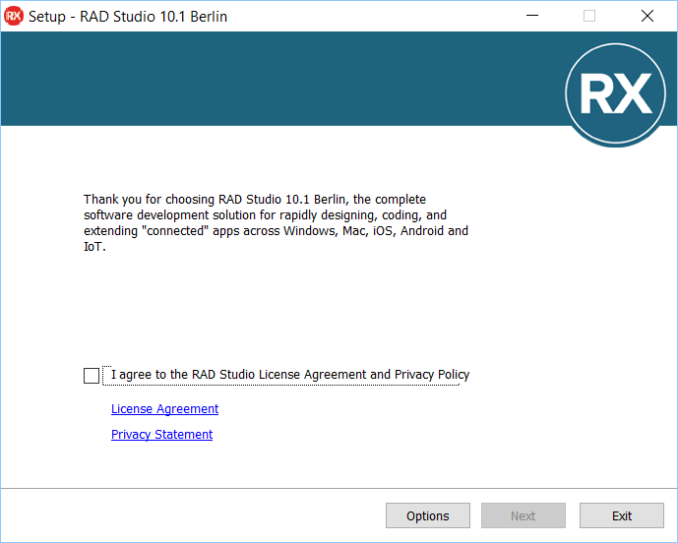Click the RX icon in the title bar
This screenshot has width=678, height=543.
tap(14, 16)
